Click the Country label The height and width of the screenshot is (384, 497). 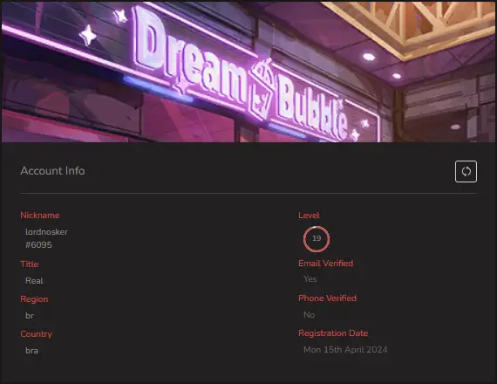coord(36,334)
